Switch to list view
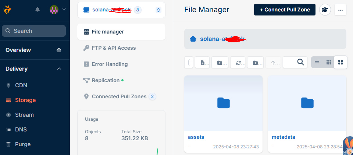This screenshot has height=155, width=353. [317, 62]
